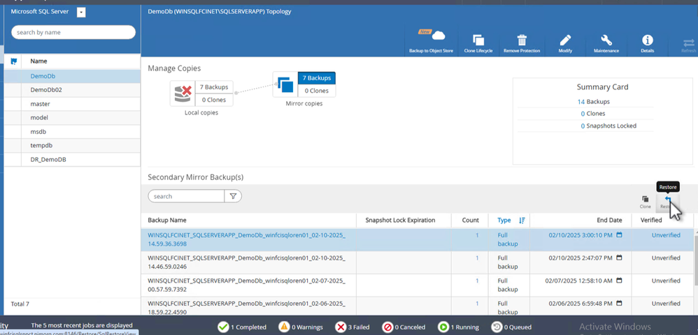The width and height of the screenshot is (698, 335).
Task: Select DR_DemoDB in the database list
Action: pyautogui.click(x=48, y=160)
